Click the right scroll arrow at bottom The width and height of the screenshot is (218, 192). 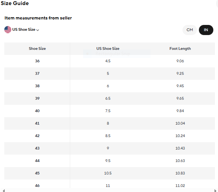215,190
